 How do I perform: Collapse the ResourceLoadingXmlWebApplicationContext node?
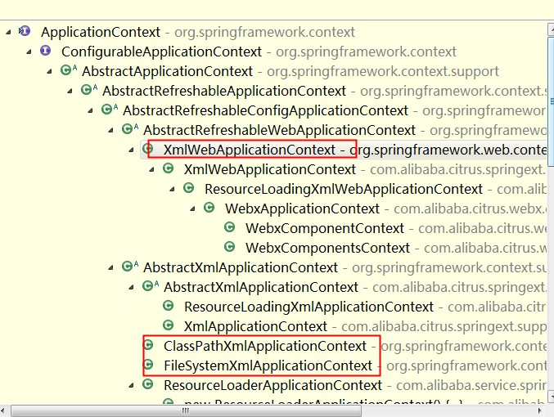173,189
